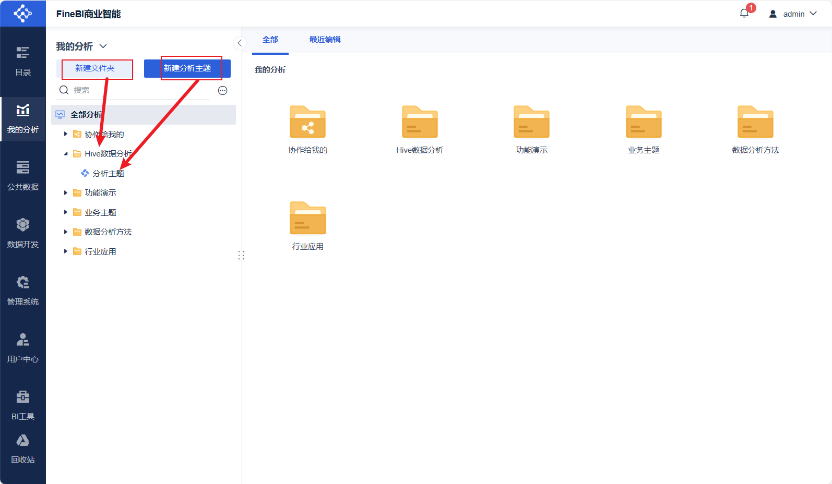Screen dimensions: 832x484
Task: Click the 新建分析主题 button
Action: (x=187, y=68)
